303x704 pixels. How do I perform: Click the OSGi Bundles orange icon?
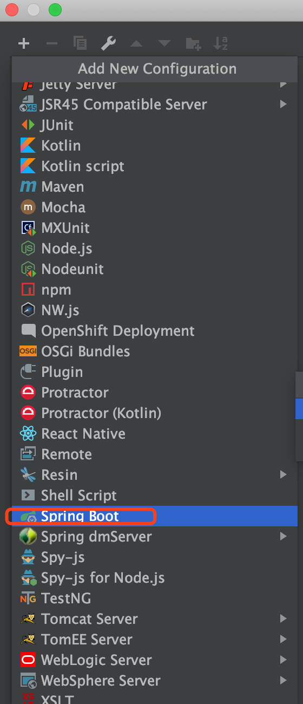[x=28, y=351]
